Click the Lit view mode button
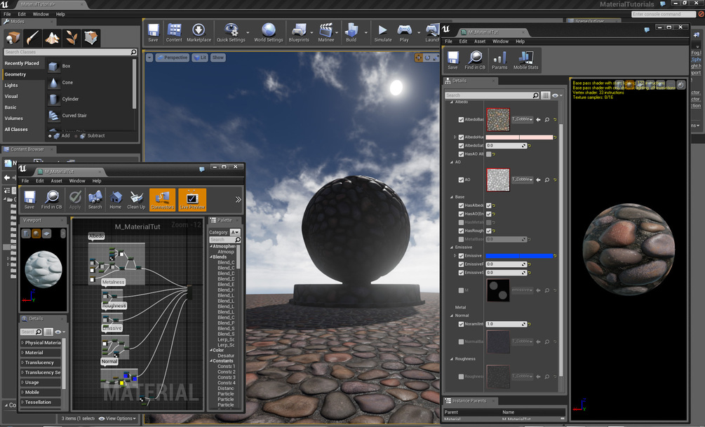 (x=200, y=57)
